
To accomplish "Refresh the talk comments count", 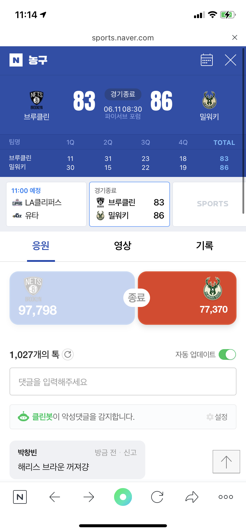I will point(68,354).
